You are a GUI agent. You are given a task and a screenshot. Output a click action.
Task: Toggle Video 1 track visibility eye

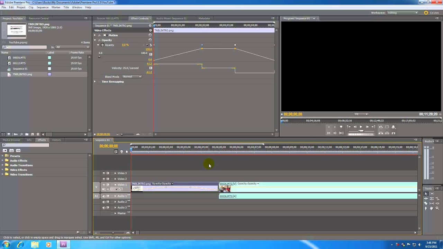click(103, 185)
